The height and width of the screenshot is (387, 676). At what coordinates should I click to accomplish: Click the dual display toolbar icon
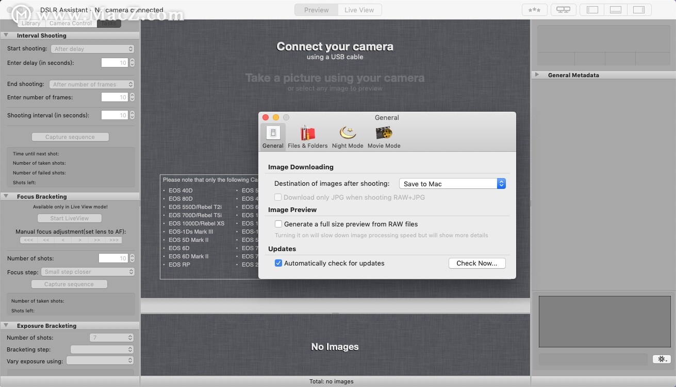pyautogui.click(x=564, y=10)
